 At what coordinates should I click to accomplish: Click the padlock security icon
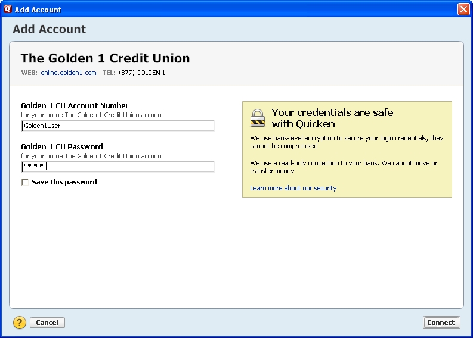[258, 118]
